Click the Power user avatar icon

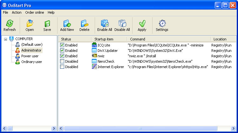[17, 56]
